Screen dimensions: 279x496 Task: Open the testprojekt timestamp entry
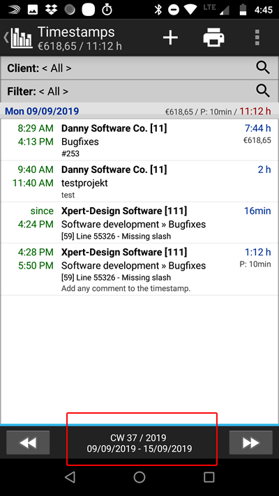(x=139, y=181)
